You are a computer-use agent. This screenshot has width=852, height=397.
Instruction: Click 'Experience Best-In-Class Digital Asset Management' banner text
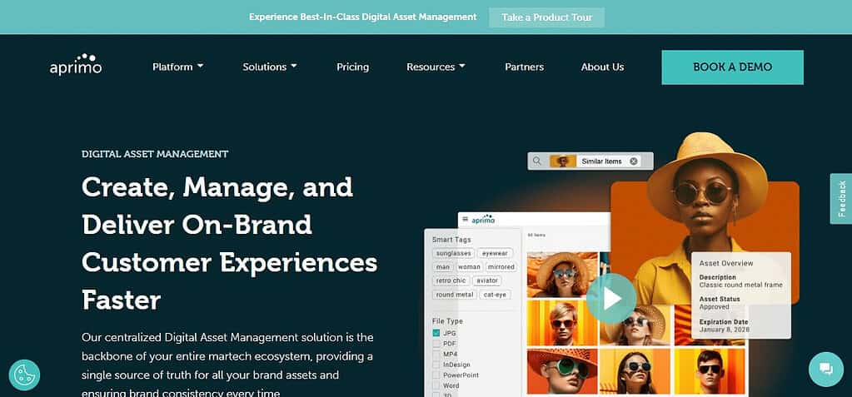(362, 17)
